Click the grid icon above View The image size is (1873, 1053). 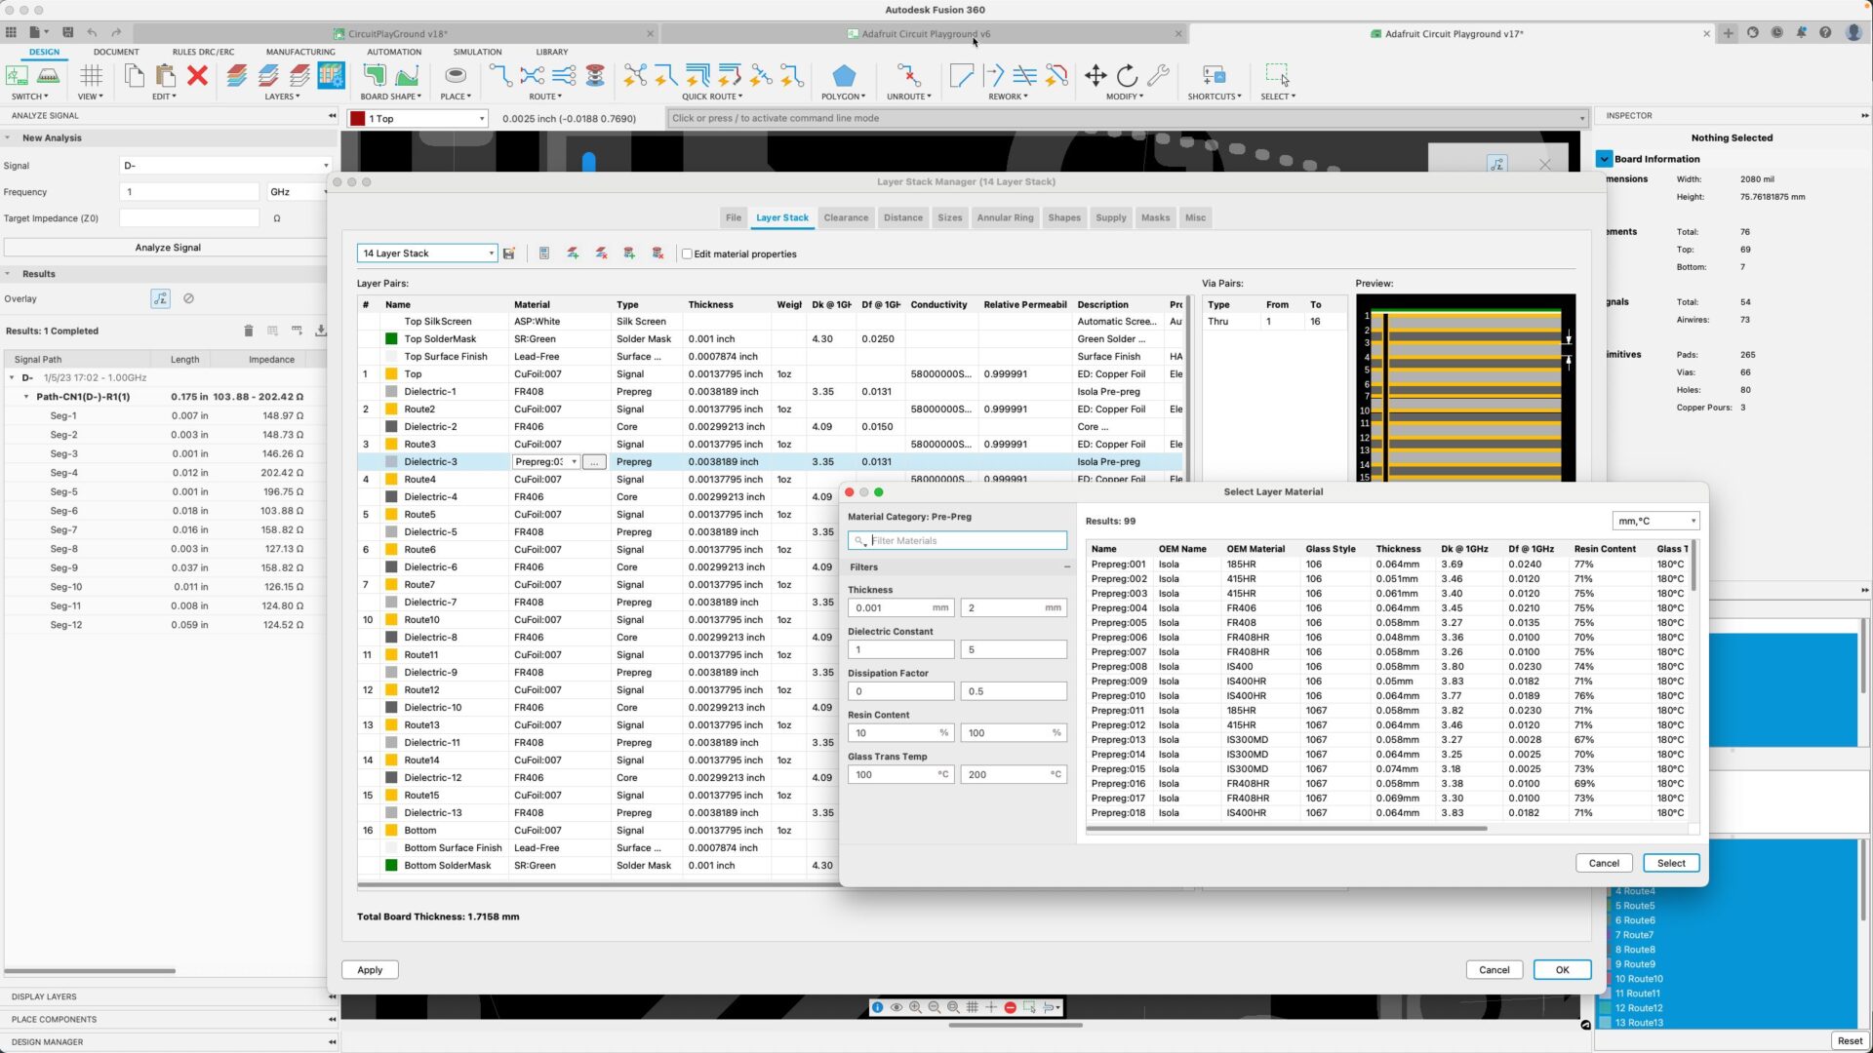point(91,76)
